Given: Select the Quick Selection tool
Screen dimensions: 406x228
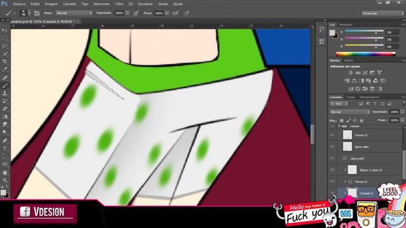Looking at the screenshot, I should (x=4, y=54).
